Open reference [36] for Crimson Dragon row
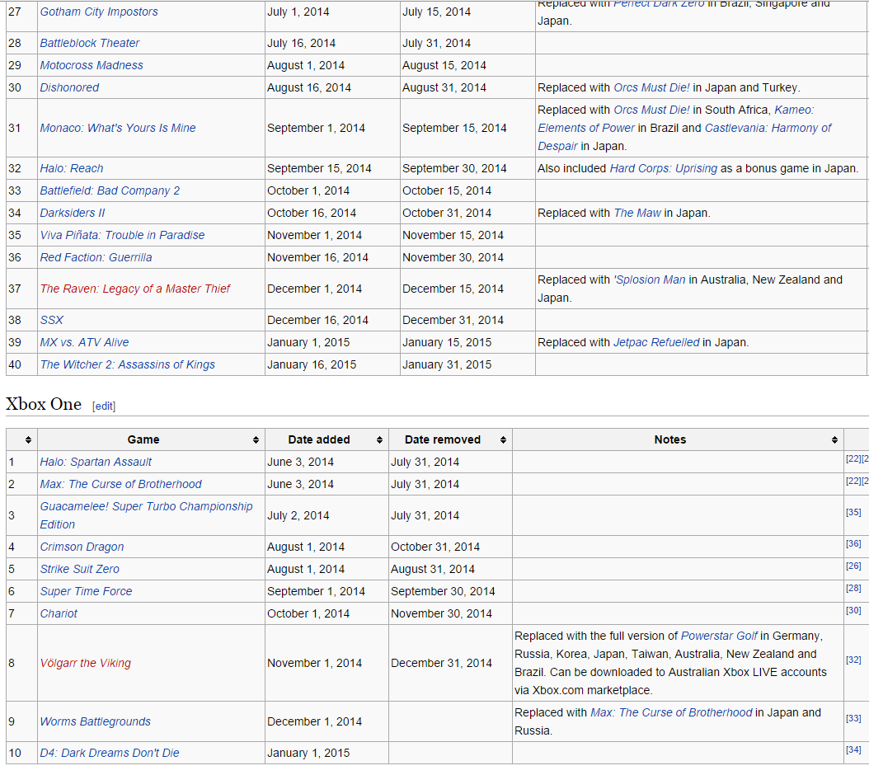 (853, 544)
